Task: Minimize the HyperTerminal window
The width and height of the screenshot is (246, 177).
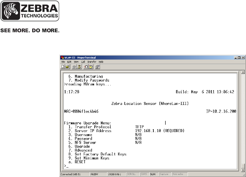Action: tap(235, 58)
